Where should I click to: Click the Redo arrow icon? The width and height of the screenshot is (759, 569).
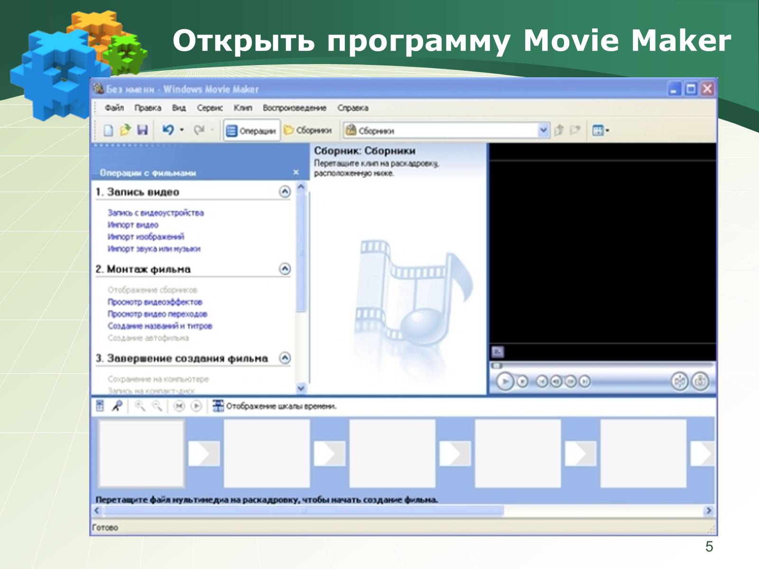[x=199, y=130]
